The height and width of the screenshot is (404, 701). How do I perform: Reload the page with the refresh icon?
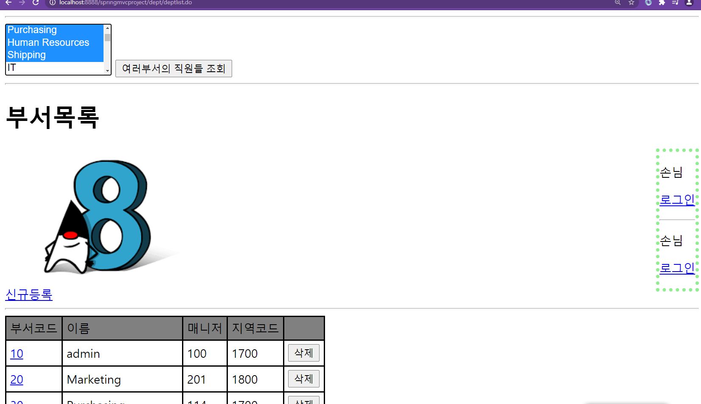(36, 3)
